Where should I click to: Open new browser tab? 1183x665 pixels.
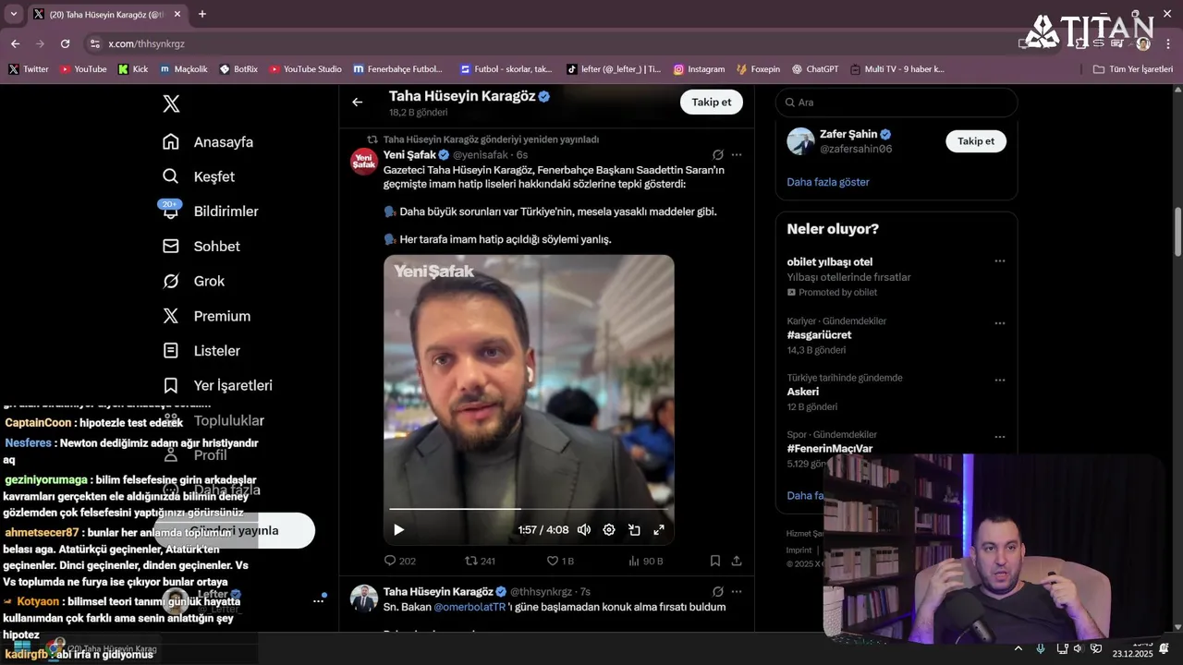[202, 14]
